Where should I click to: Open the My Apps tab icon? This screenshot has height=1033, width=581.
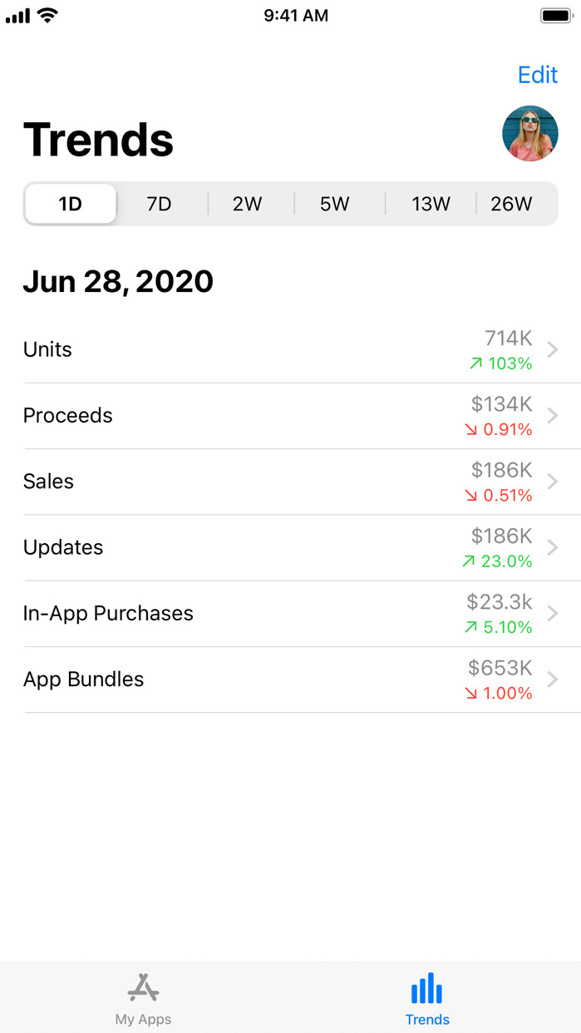143,988
